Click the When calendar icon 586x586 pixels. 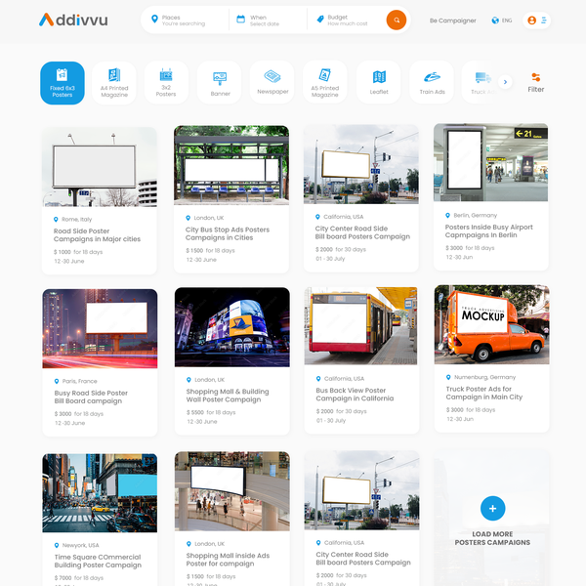coord(240,19)
